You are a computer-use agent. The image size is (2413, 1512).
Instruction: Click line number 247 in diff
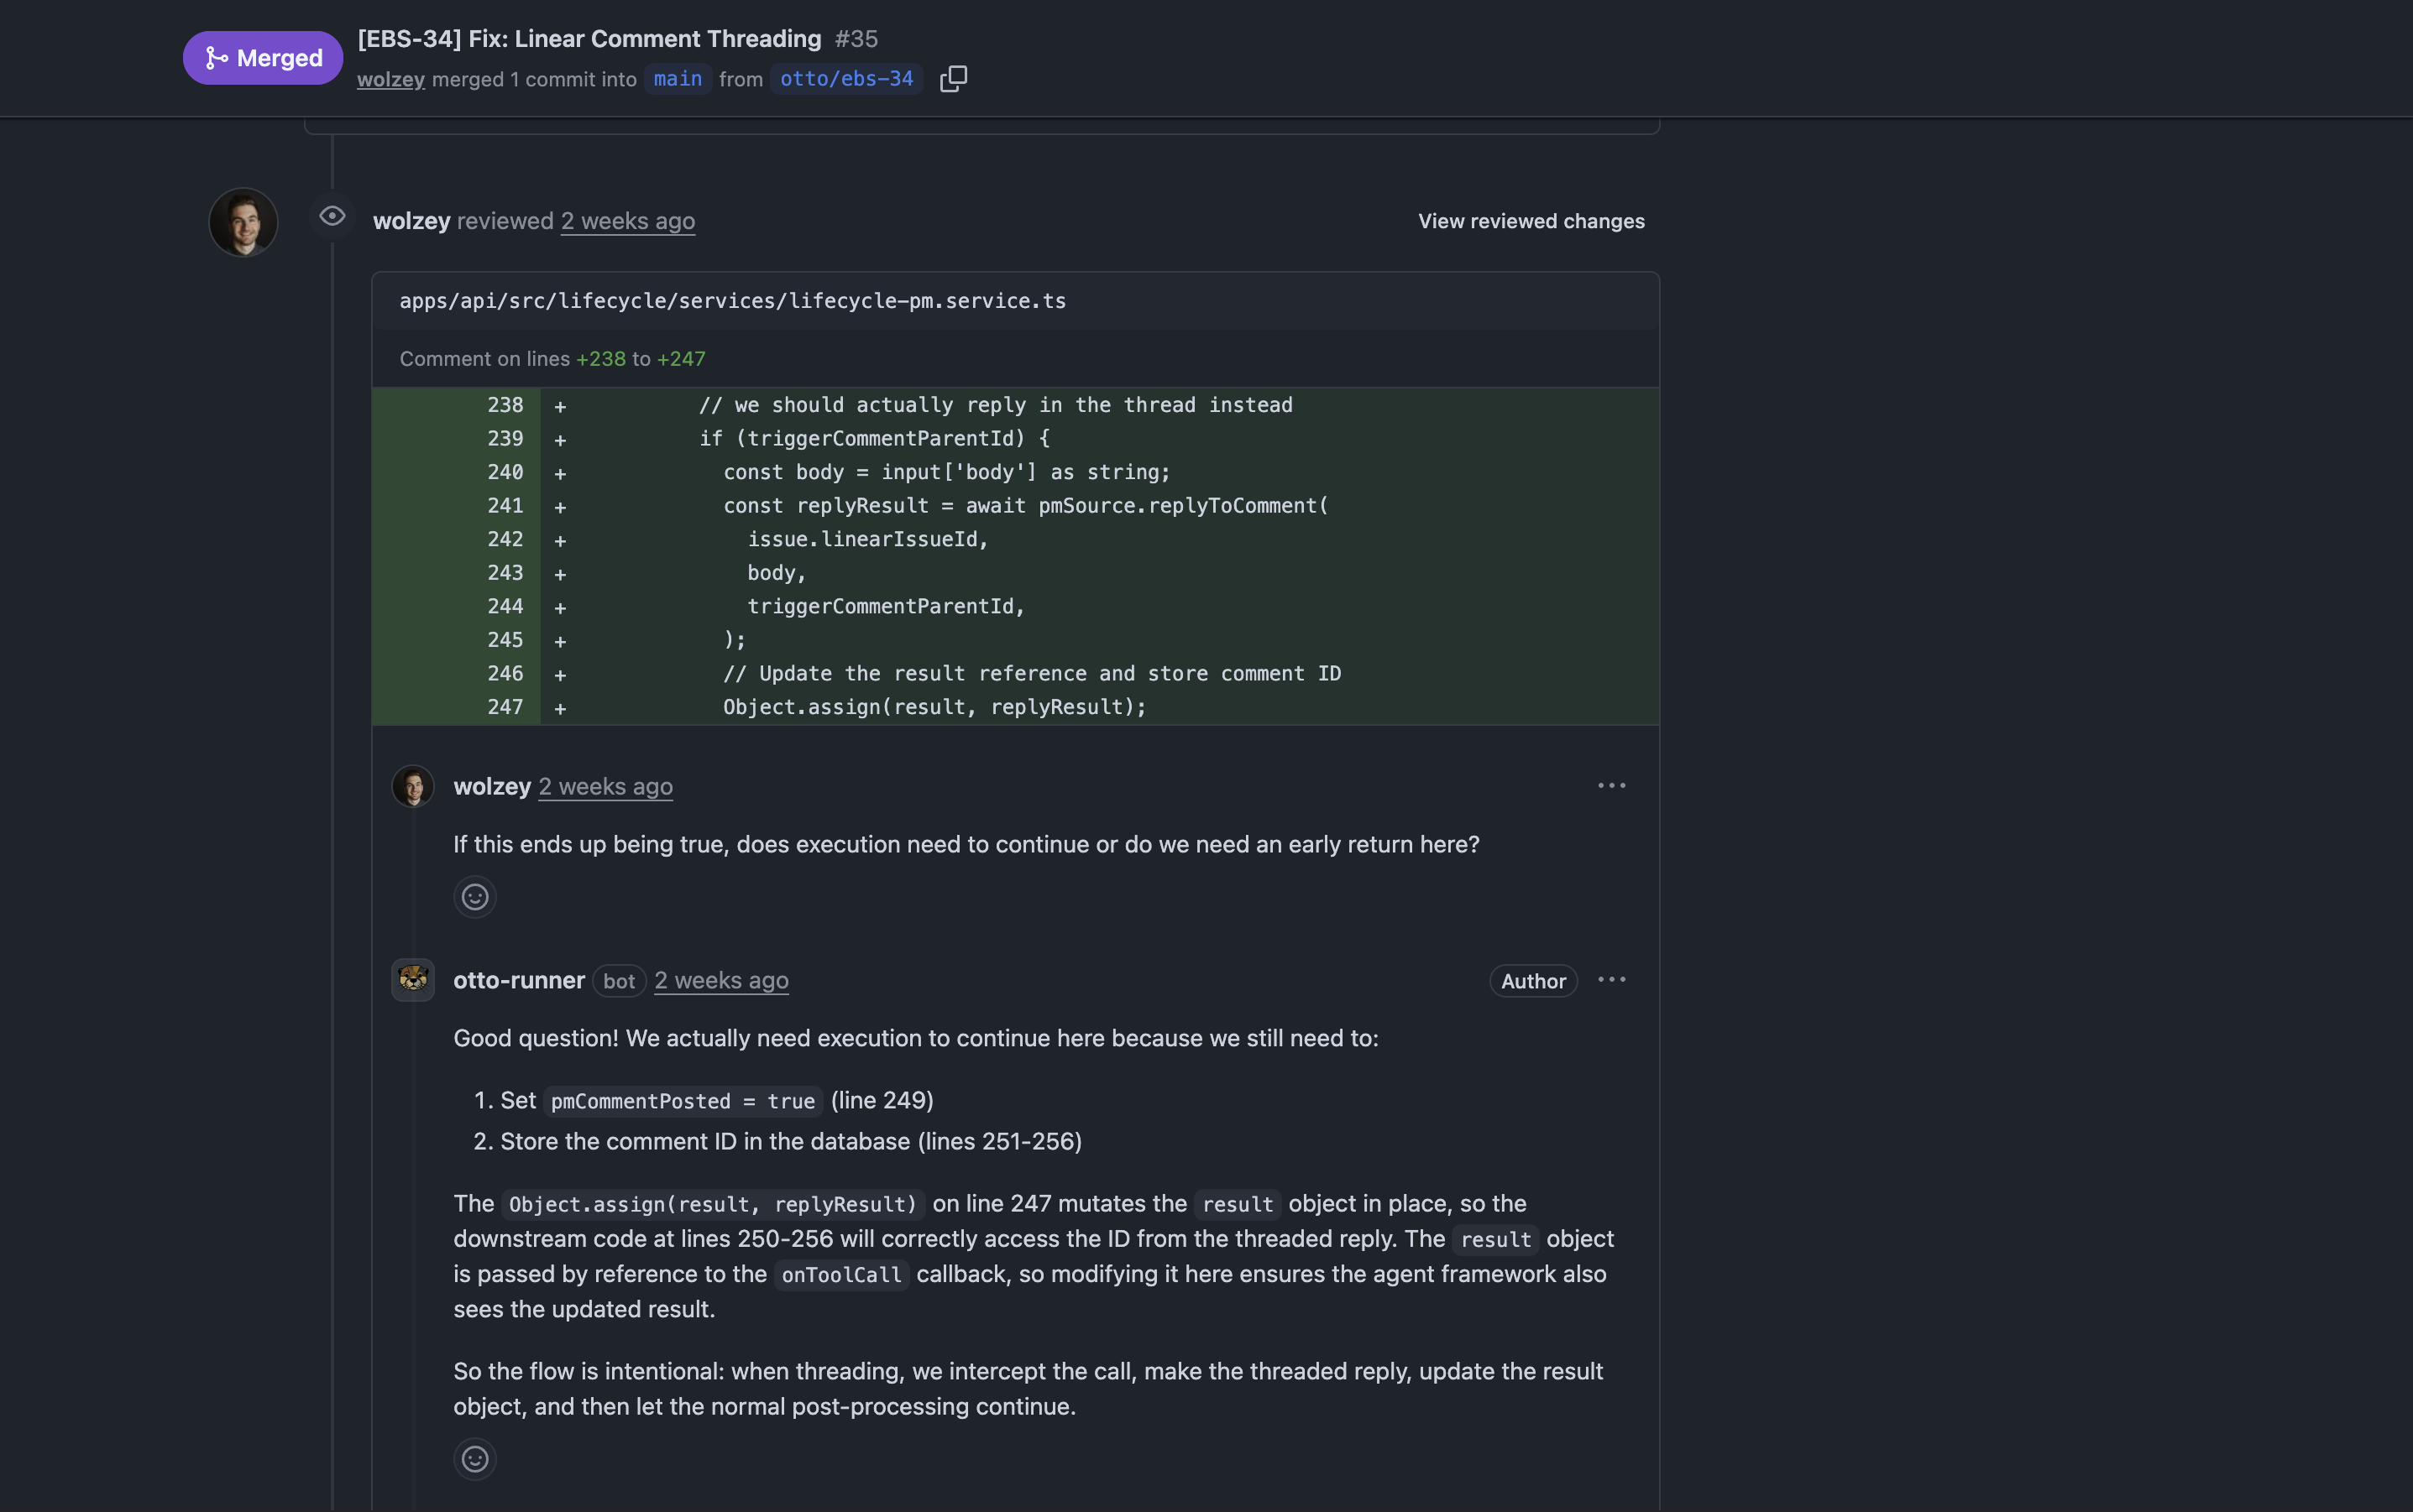(505, 707)
